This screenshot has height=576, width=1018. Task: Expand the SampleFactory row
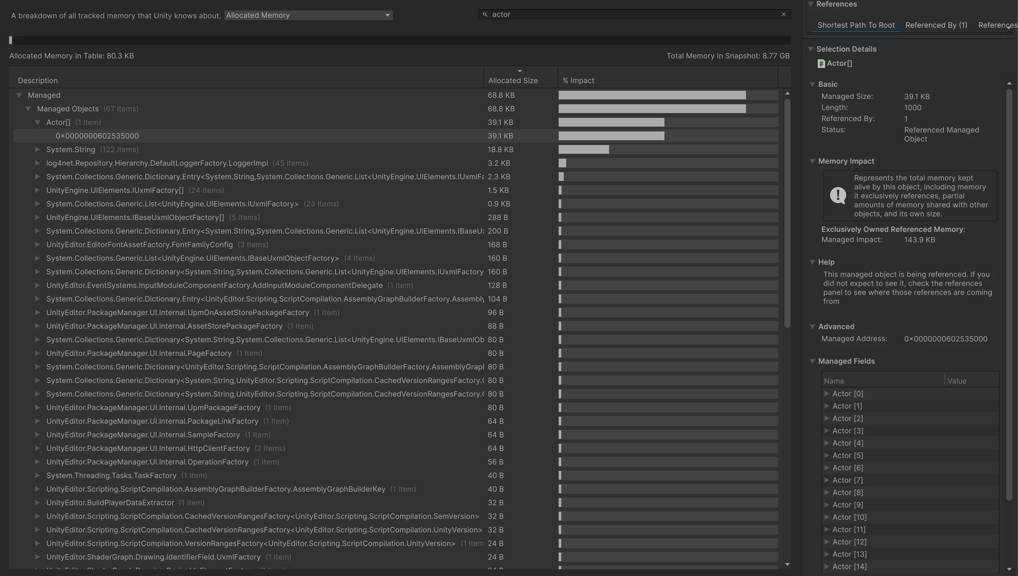37,435
